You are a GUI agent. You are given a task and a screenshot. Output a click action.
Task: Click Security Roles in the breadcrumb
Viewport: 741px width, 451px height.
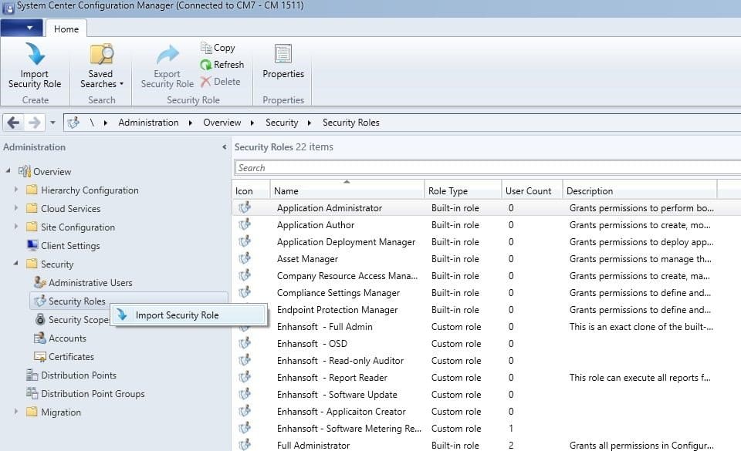click(x=351, y=123)
